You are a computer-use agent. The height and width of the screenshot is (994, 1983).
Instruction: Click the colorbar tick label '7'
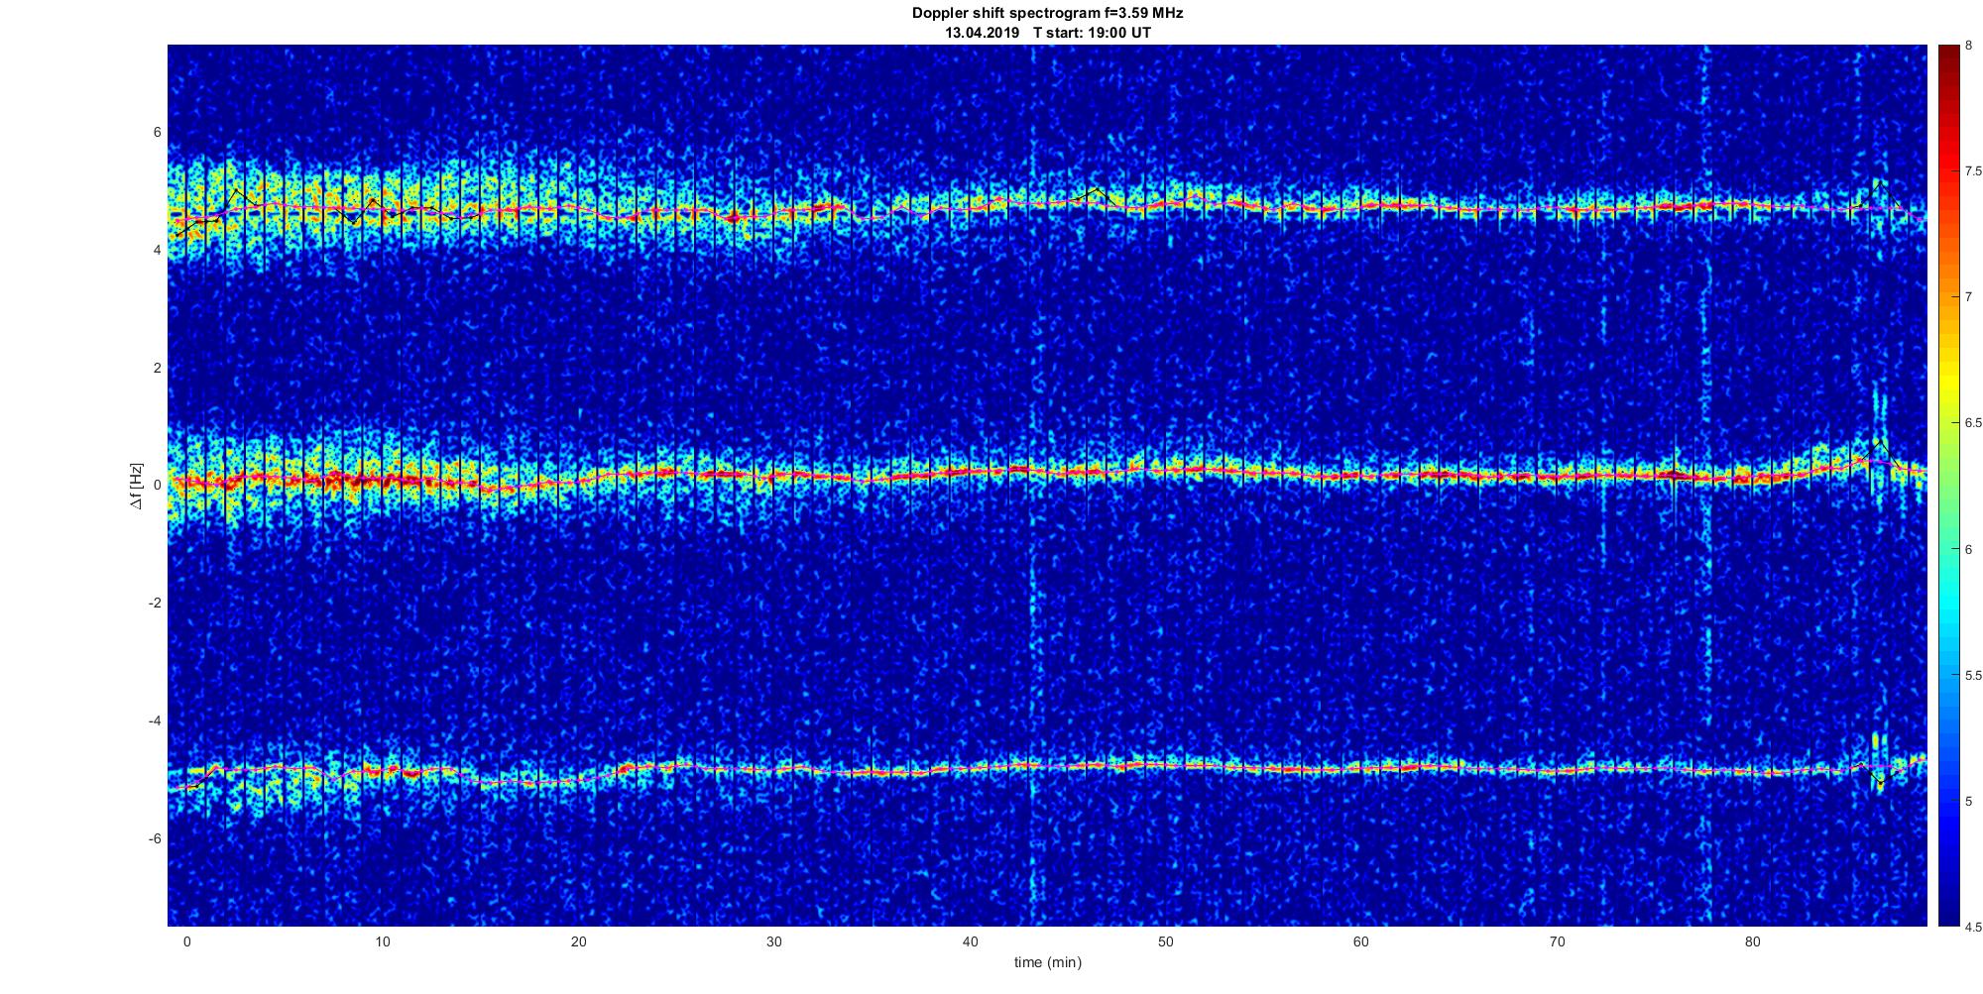[1969, 297]
